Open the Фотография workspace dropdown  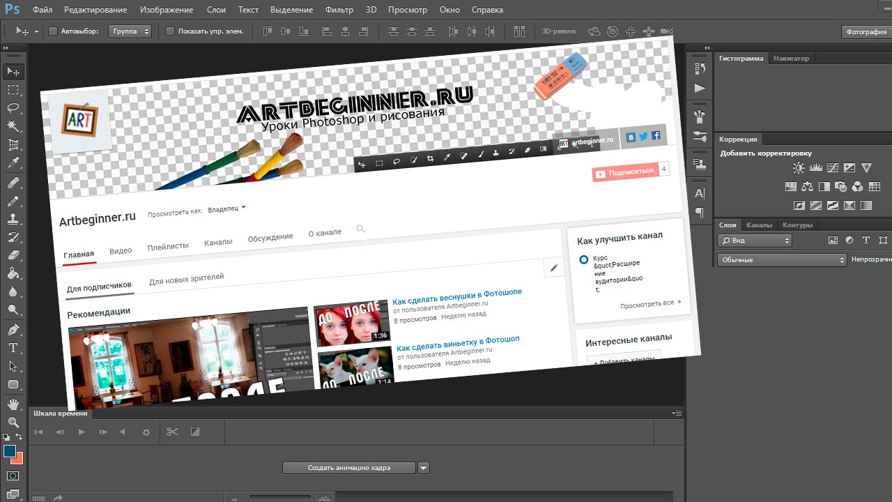pos(866,31)
